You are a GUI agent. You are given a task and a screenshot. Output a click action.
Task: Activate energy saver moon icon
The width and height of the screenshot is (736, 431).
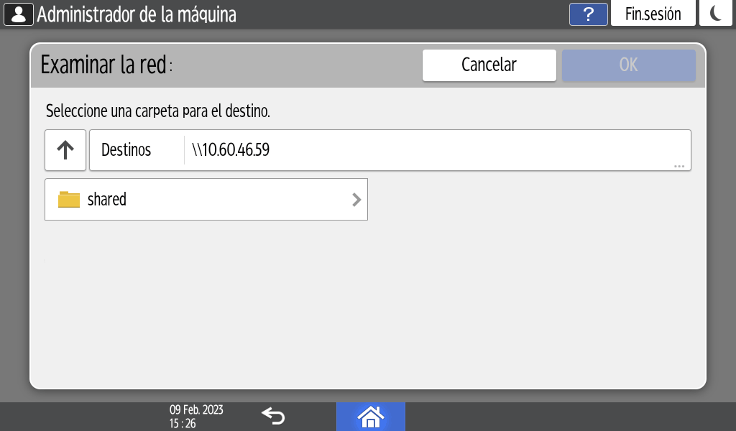pos(716,14)
